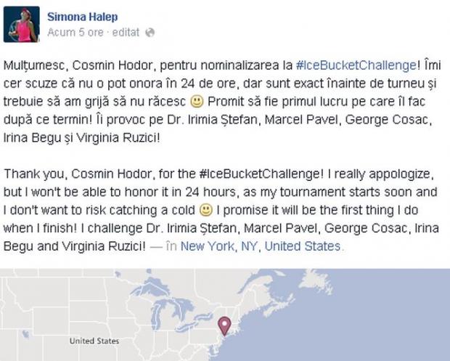Click the 'Acum 5 ore' timestamp
The width and height of the screenshot is (450, 361).
[75, 33]
